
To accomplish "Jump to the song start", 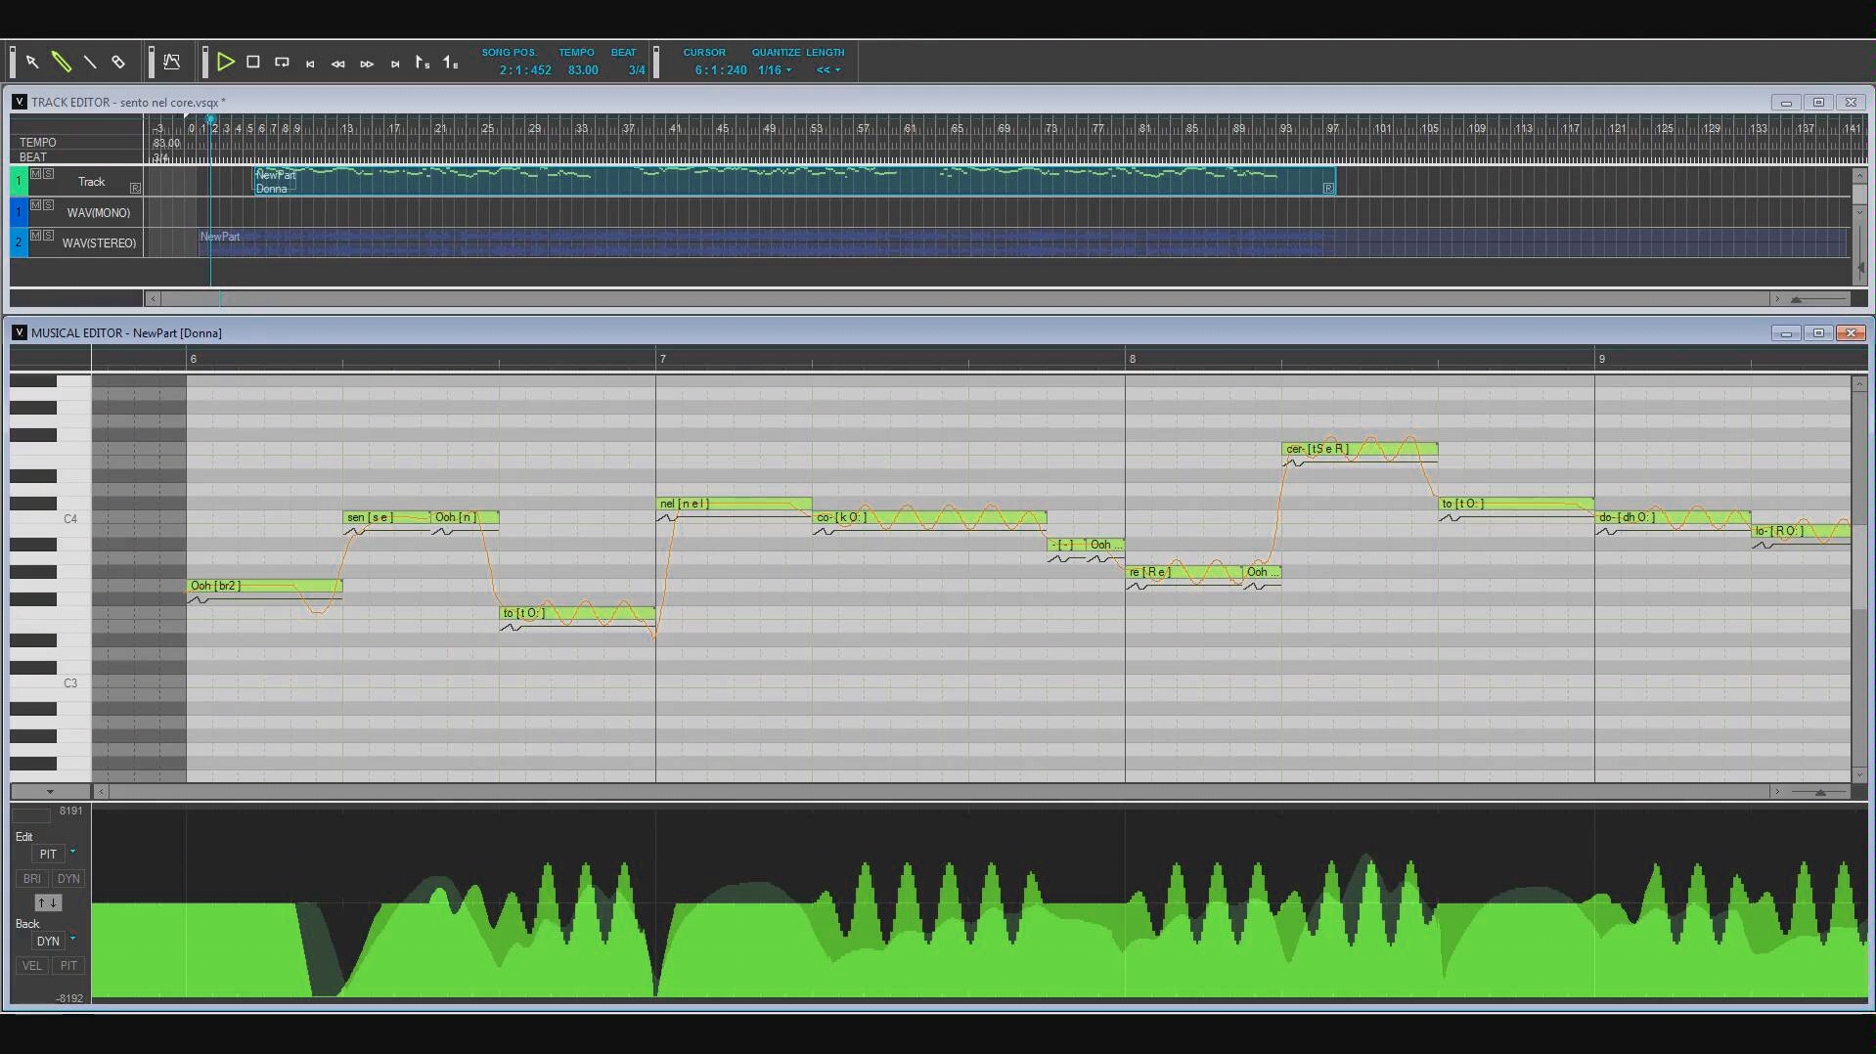I will click(310, 64).
